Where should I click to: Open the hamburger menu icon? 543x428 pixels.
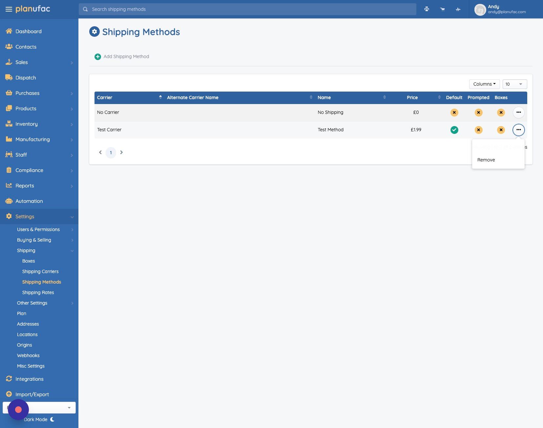click(x=9, y=9)
